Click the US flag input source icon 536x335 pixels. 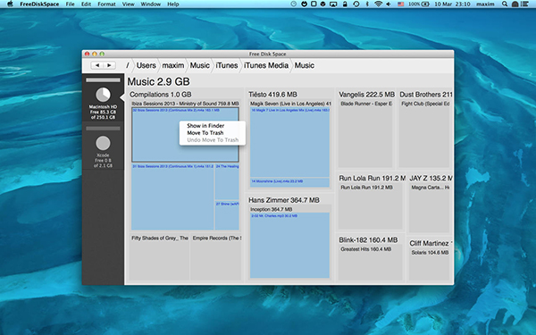tap(401, 4)
